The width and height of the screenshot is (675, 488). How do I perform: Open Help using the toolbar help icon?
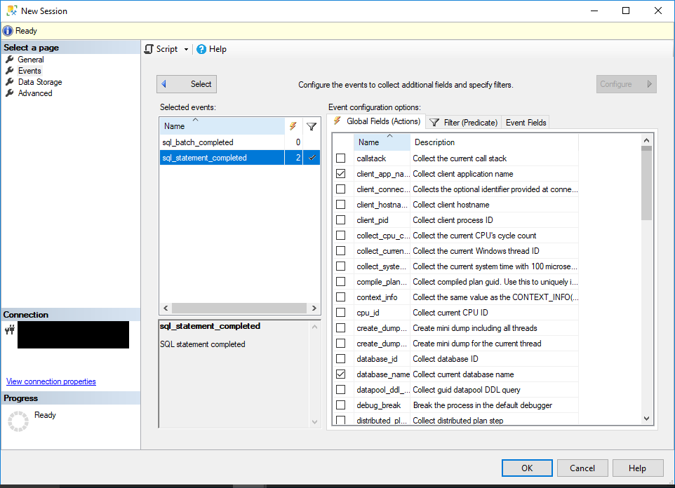pos(202,49)
